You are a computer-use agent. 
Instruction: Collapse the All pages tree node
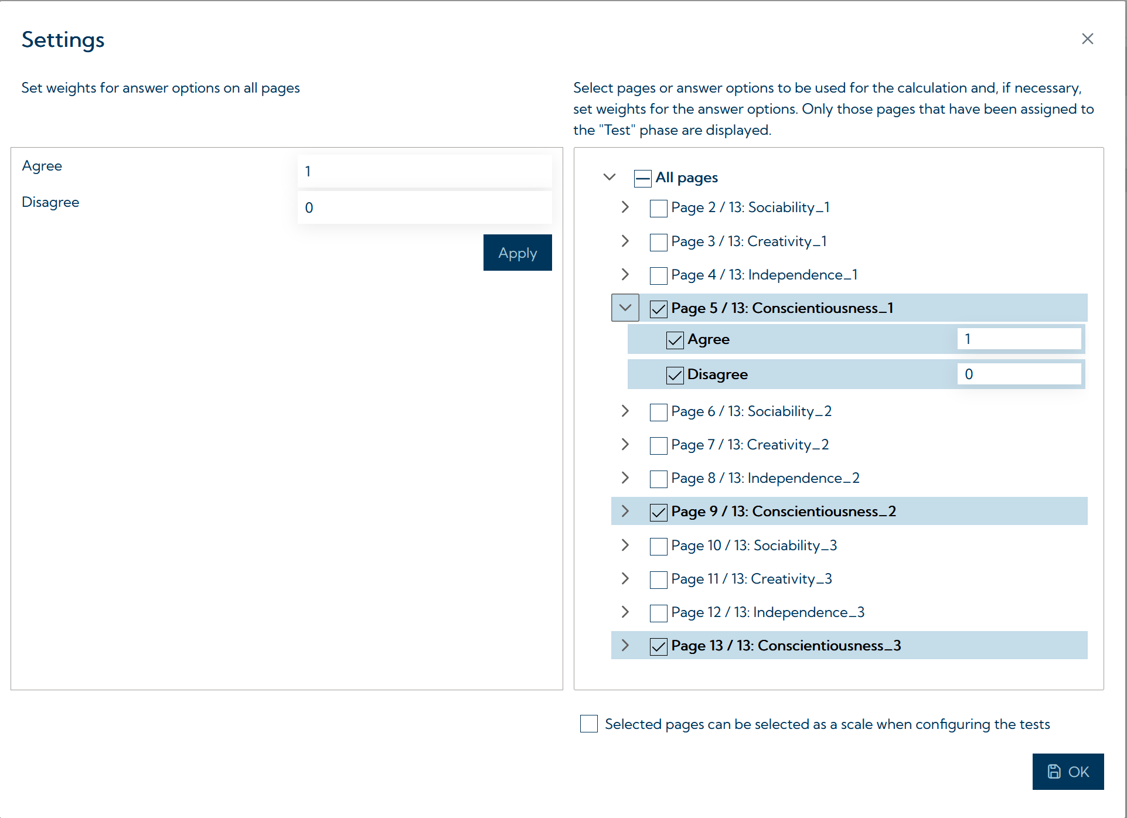point(610,177)
